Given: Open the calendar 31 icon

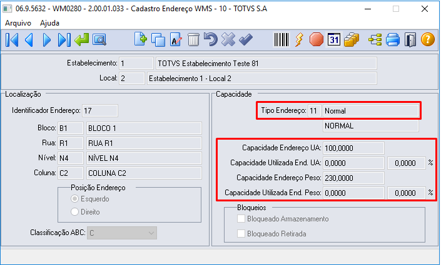Looking at the screenshot, I should (334, 40).
